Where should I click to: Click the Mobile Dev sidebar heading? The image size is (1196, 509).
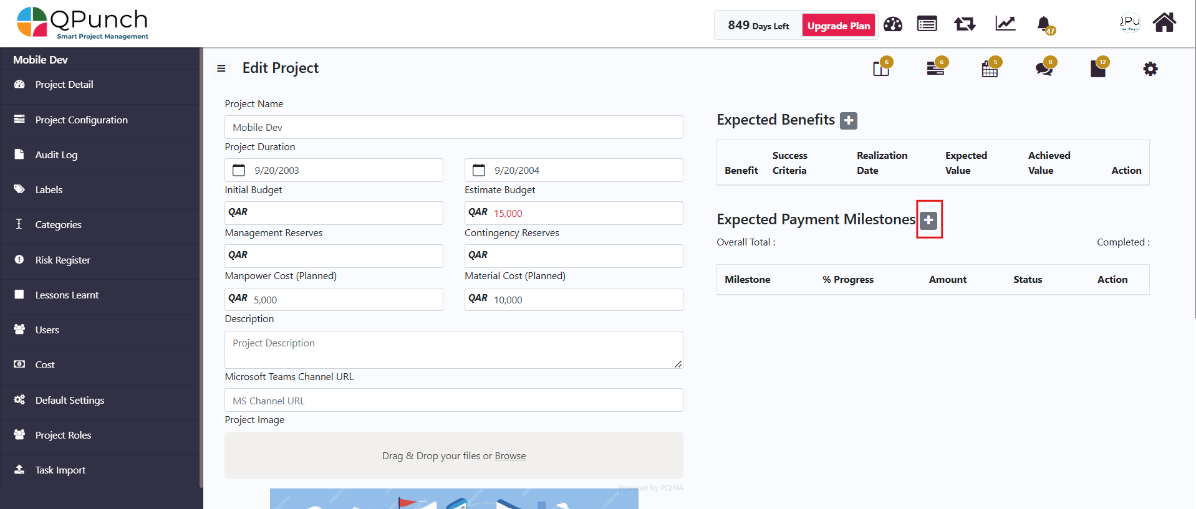coord(41,60)
